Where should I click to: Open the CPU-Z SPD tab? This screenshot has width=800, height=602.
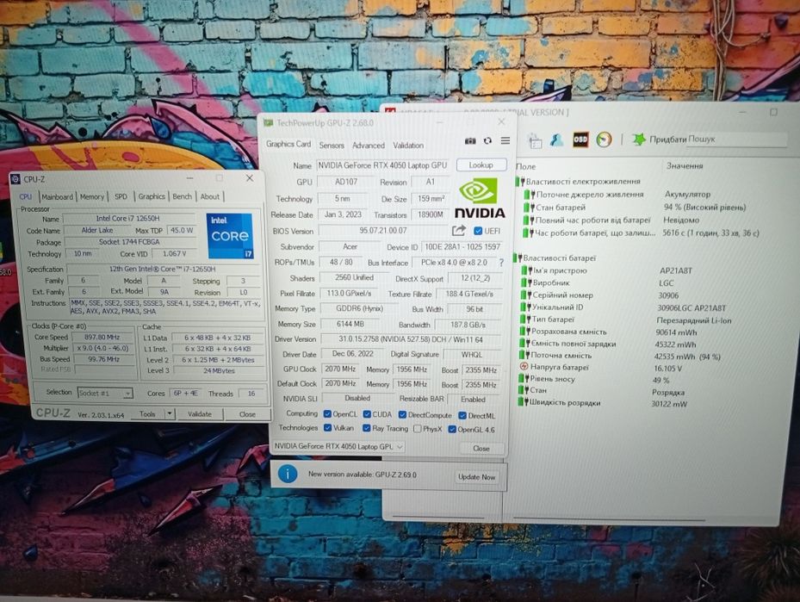[121, 196]
